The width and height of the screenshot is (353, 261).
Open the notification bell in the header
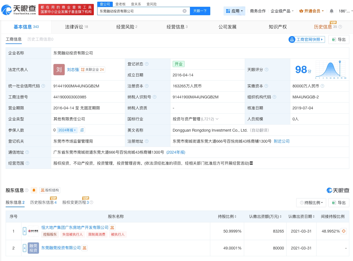coord(332,11)
